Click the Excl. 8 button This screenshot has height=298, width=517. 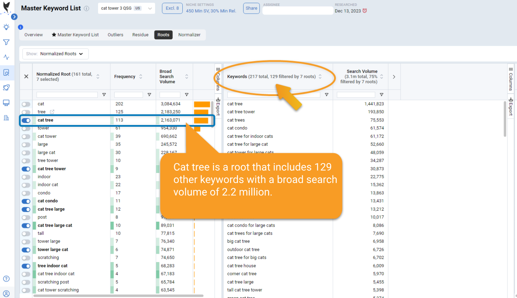pyautogui.click(x=172, y=8)
